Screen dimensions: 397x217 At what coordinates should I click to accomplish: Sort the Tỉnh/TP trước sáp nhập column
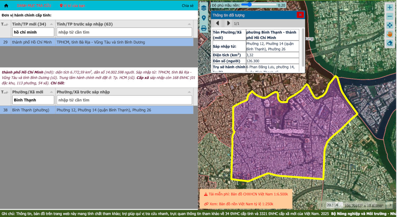pyautogui.click(x=189, y=24)
